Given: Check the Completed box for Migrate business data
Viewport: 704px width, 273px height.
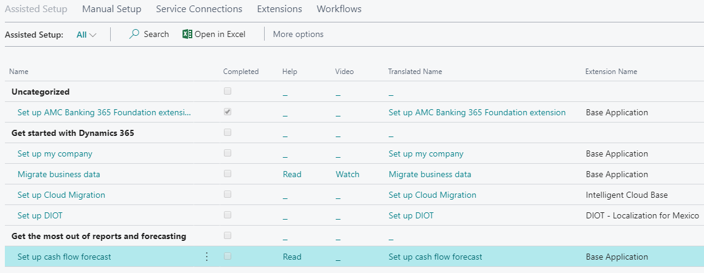Looking at the screenshot, I should pyautogui.click(x=228, y=174).
